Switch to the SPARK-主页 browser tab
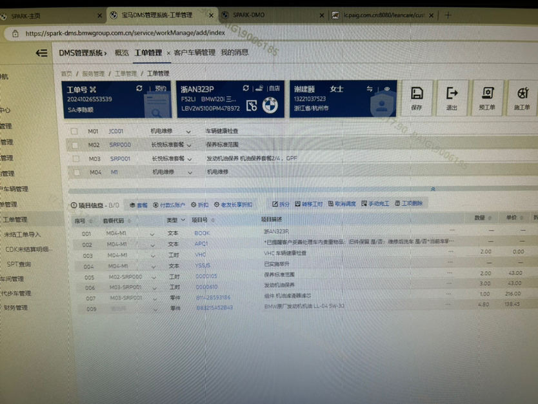Image resolution: width=538 pixels, height=404 pixels. [x=52, y=15]
